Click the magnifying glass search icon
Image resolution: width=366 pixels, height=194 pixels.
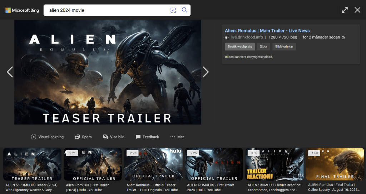(x=184, y=10)
